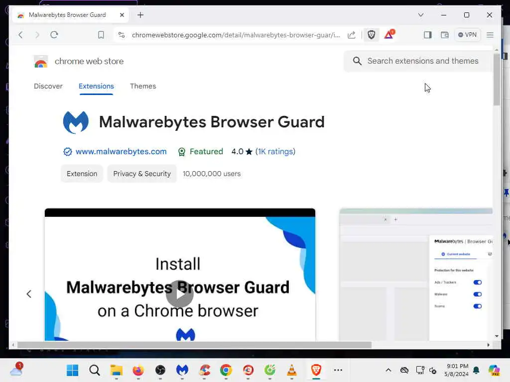Click the Extension category chip
Viewport: 510px width, 382px height.
(x=82, y=174)
